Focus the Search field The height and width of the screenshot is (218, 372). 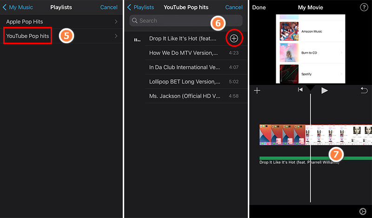point(186,20)
